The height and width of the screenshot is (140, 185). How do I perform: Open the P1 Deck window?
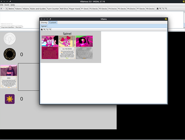[85, 9]
